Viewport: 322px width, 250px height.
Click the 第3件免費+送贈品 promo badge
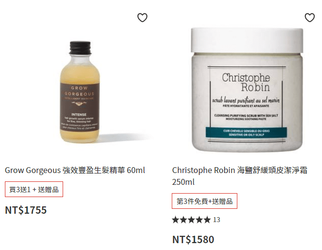click(205, 201)
